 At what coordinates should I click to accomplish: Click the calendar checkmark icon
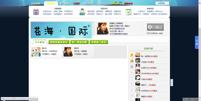[x=129, y=12]
